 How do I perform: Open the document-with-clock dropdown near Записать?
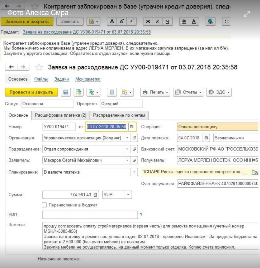tap(93, 22)
